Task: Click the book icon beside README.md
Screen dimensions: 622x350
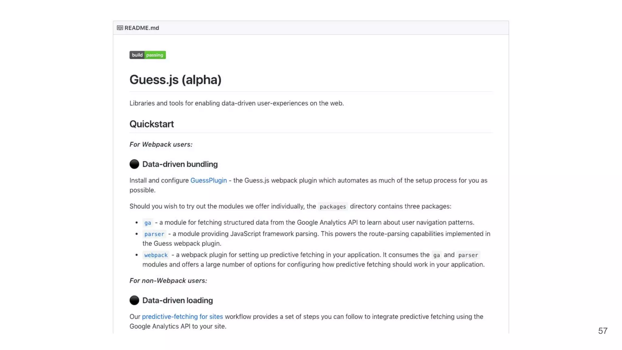Action: point(120,28)
